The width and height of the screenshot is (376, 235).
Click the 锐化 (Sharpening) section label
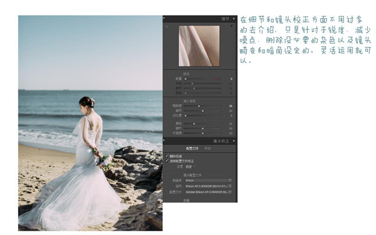[x=186, y=74]
